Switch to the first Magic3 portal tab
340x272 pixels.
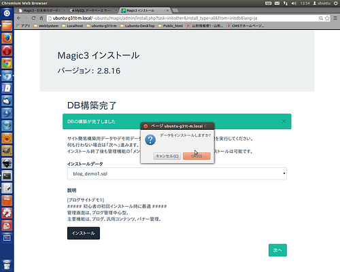click(41, 10)
